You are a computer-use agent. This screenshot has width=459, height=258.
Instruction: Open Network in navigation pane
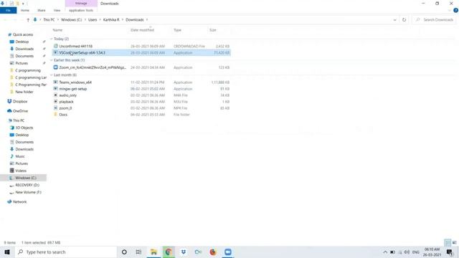click(19, 202)
